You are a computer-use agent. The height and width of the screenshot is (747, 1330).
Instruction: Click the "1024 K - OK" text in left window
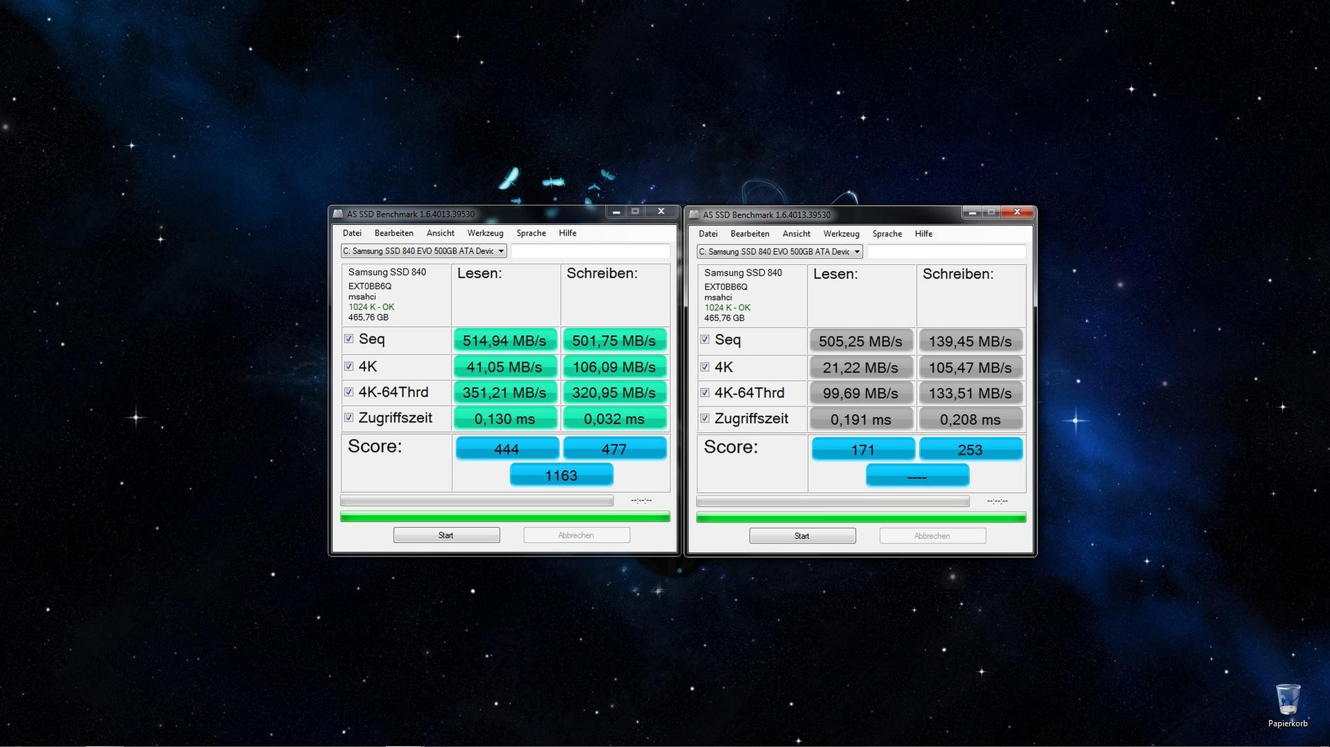(x=371, y=307)
